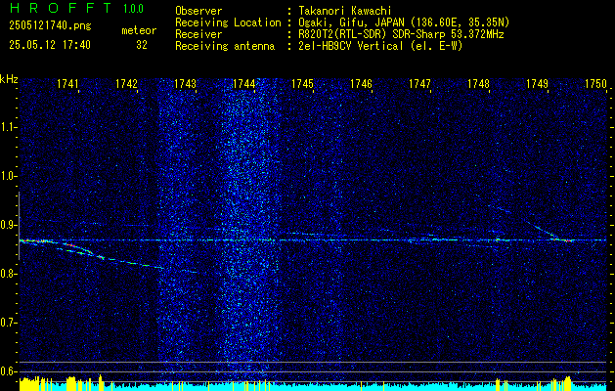Viewport: 615px width, 391px height.
Task: Click the 1746 time axis marker
Action: tap(361, 84)
